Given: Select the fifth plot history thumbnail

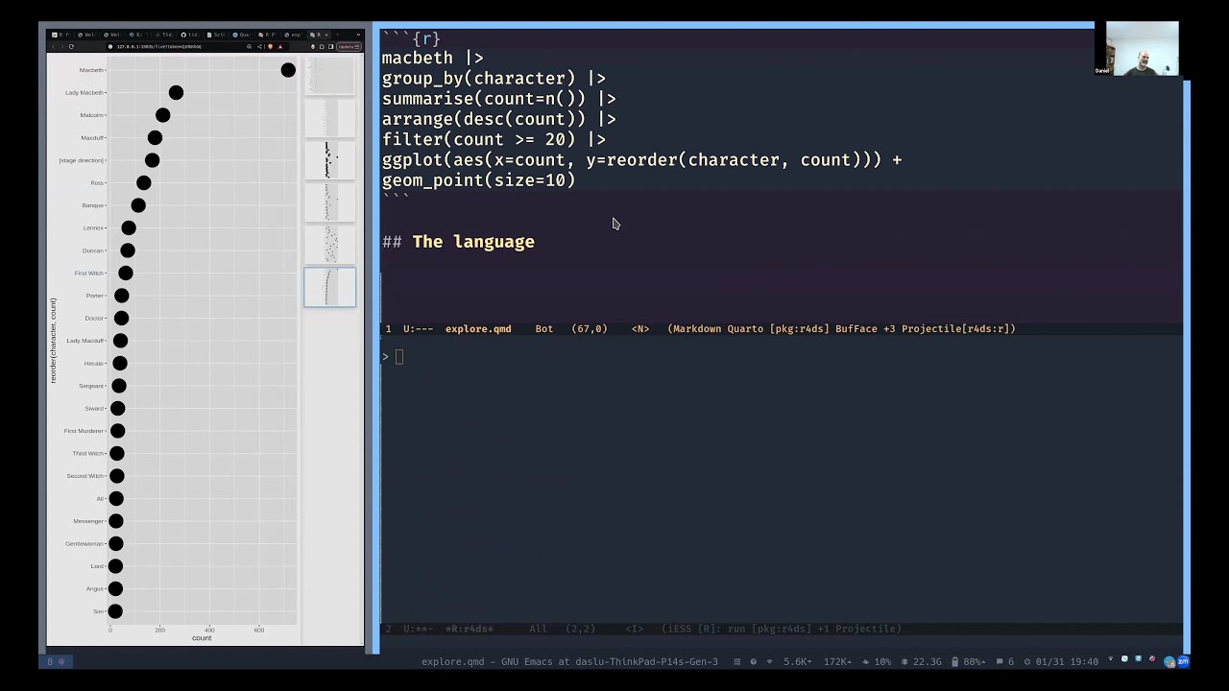Looking at the screenshot, I should pos(329,245).
